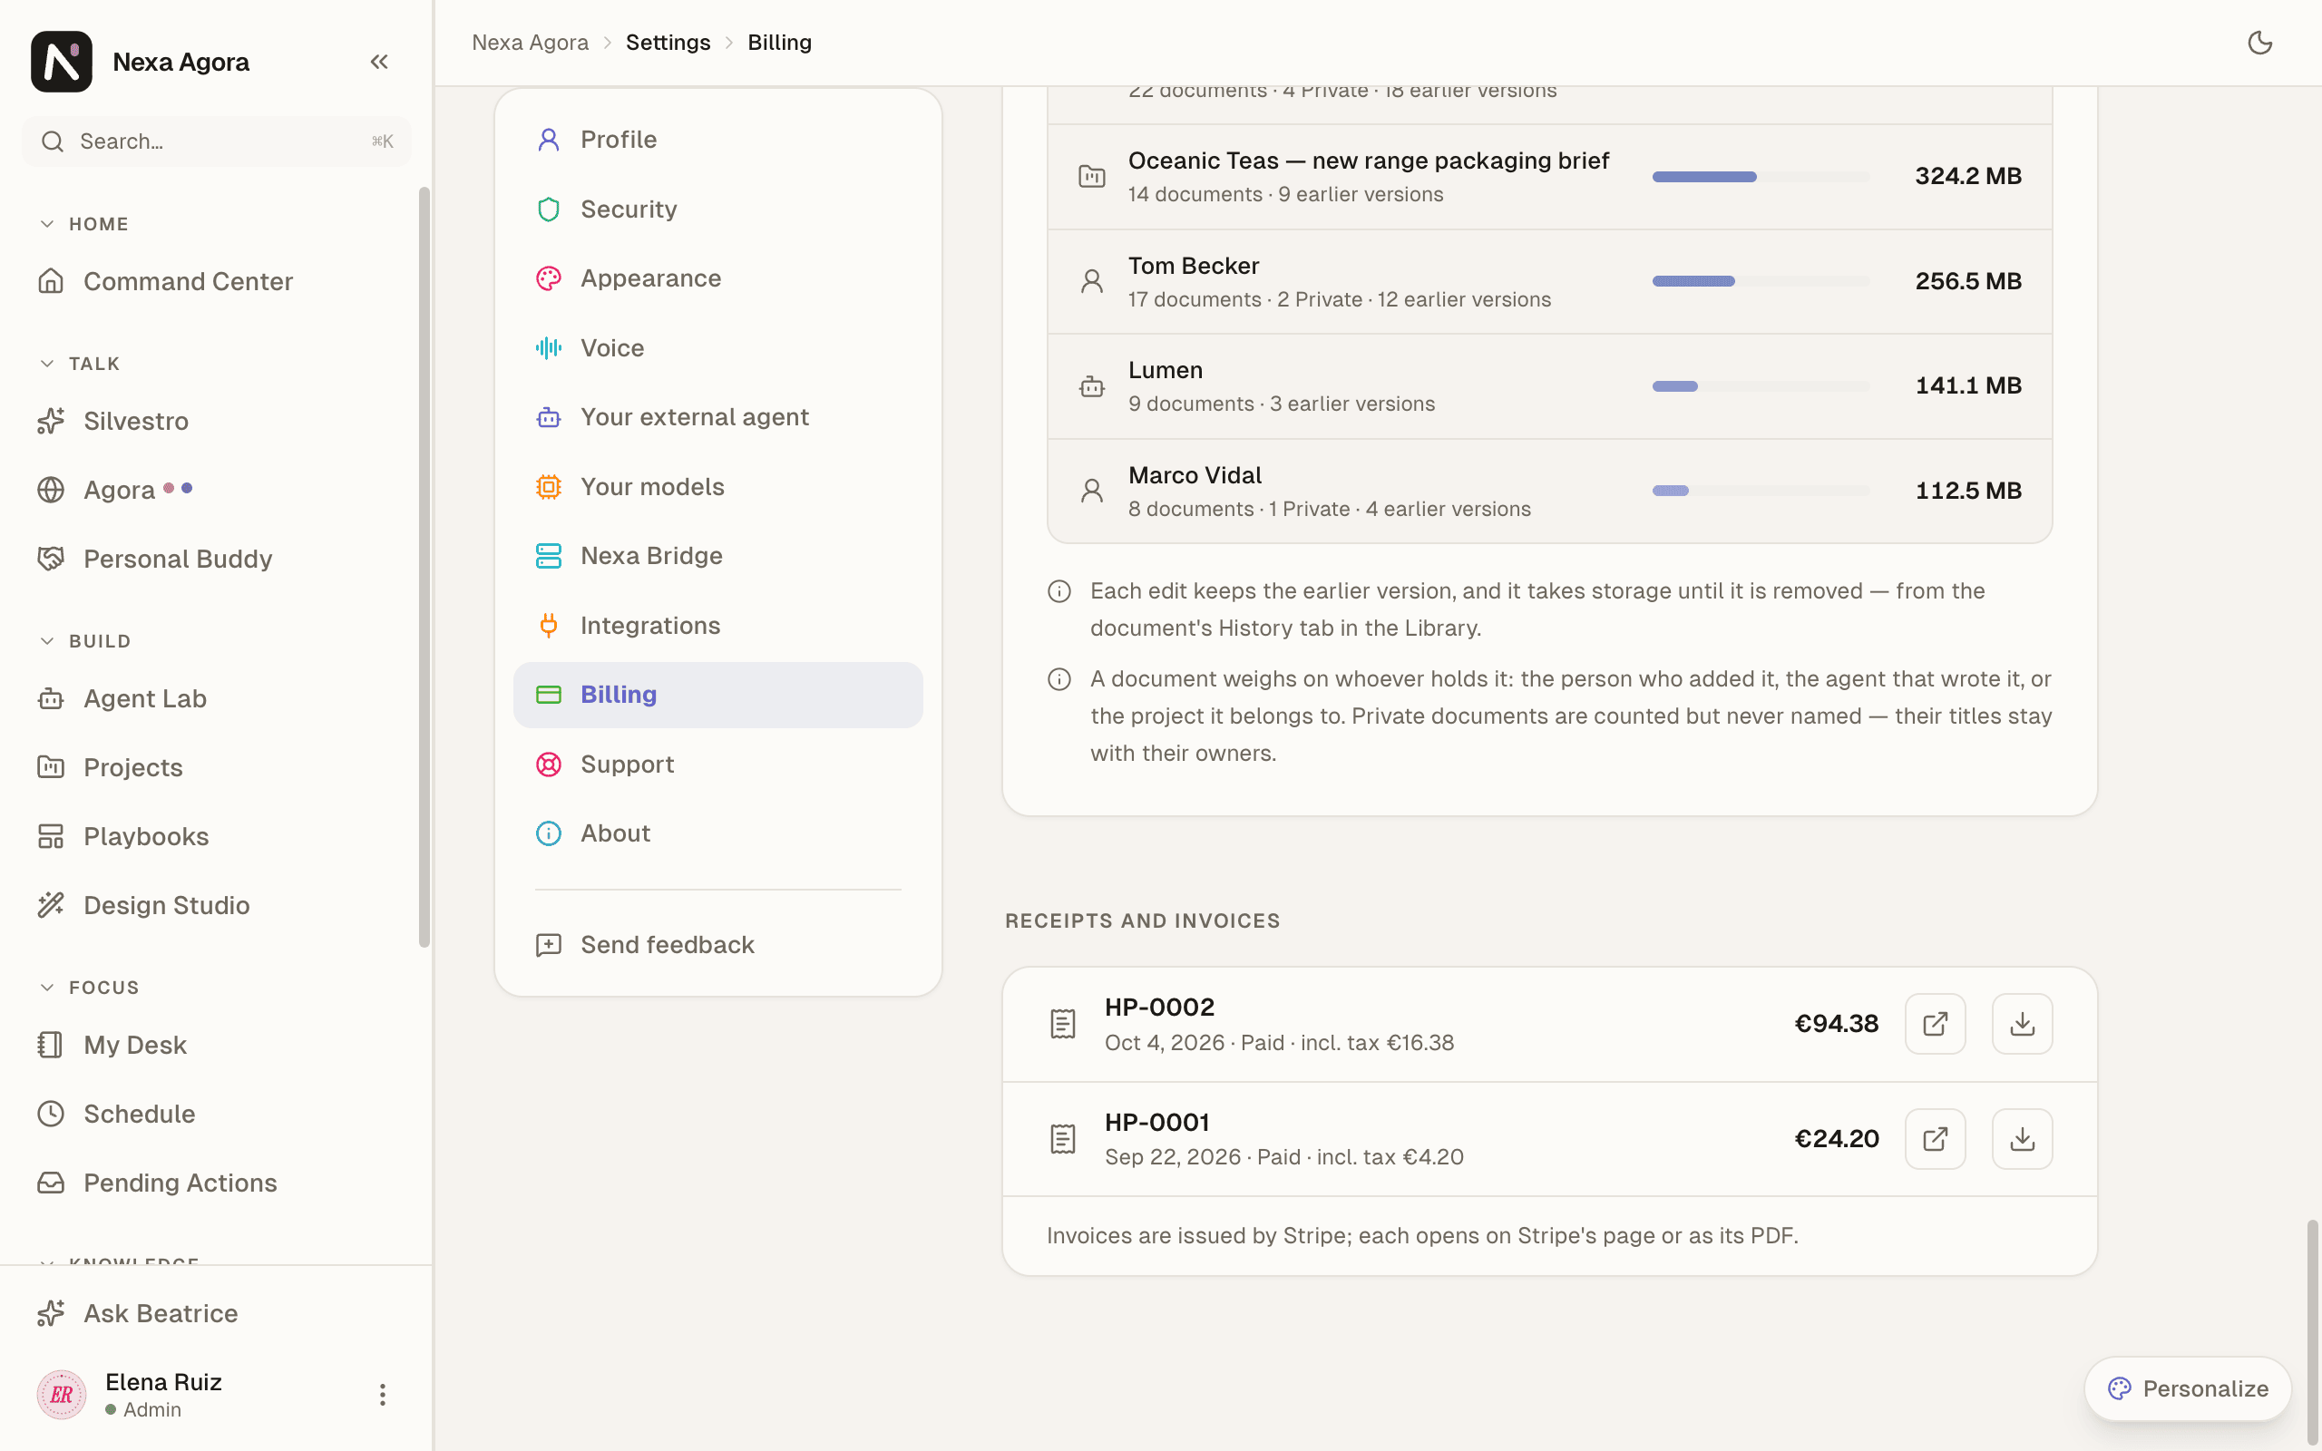Launch Design Studio

tap(216, 905)
